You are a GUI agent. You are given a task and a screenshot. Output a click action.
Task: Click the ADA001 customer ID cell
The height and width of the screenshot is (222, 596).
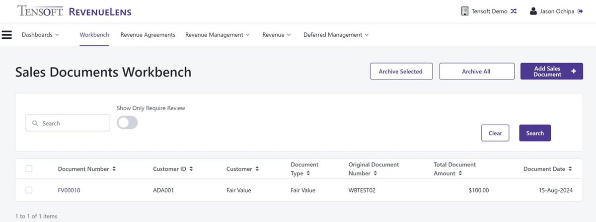tap(163, 190)
